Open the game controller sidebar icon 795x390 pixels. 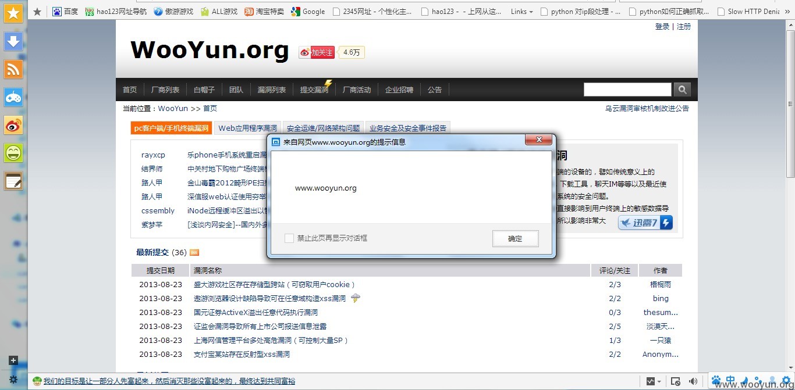pyautogui.click(x=13, y=97)
